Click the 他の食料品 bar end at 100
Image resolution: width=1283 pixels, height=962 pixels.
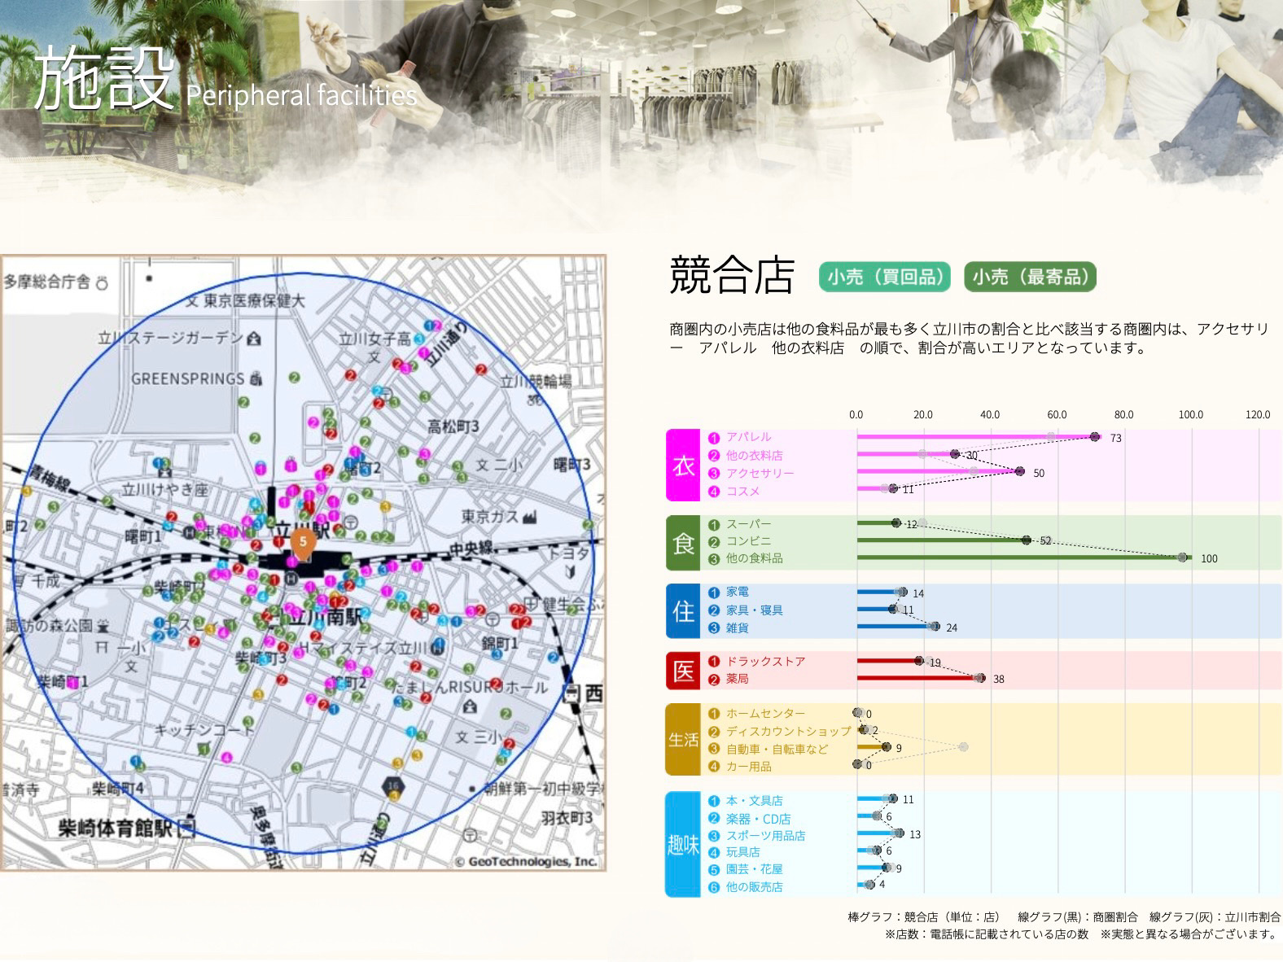pyautogui.click(x=1183, y=558)
